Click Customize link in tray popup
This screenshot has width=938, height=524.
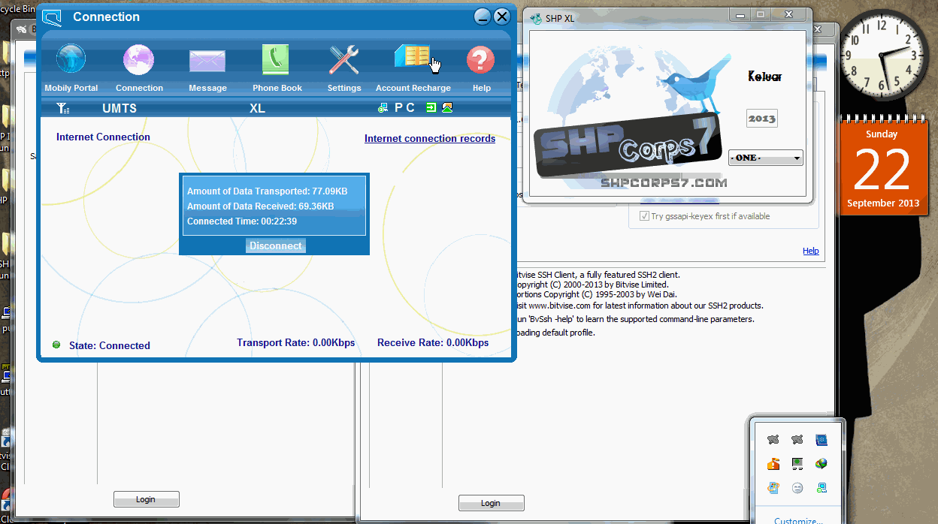click(798, 519)
